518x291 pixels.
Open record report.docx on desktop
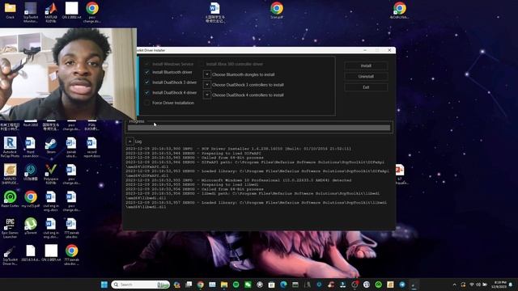coord(91,147)
